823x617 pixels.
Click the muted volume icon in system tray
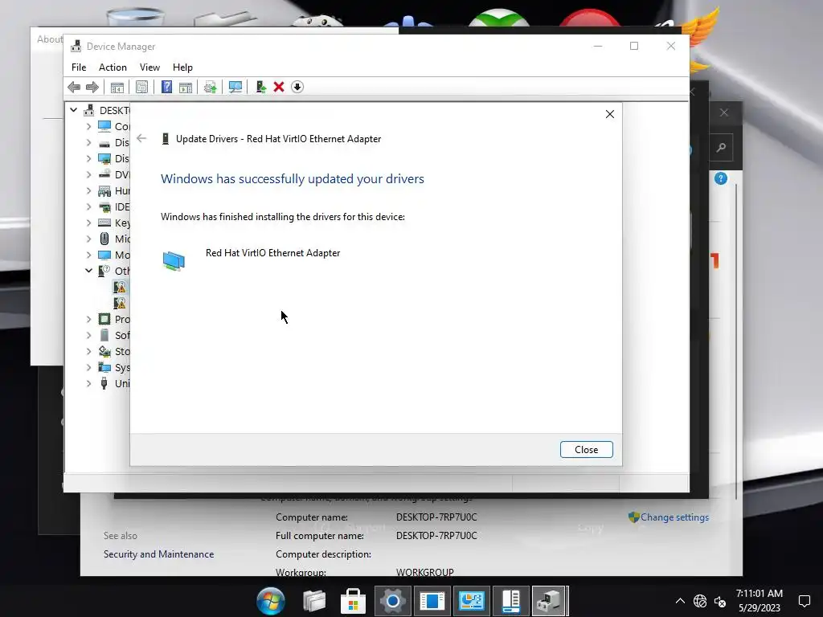tap(720, 601)
